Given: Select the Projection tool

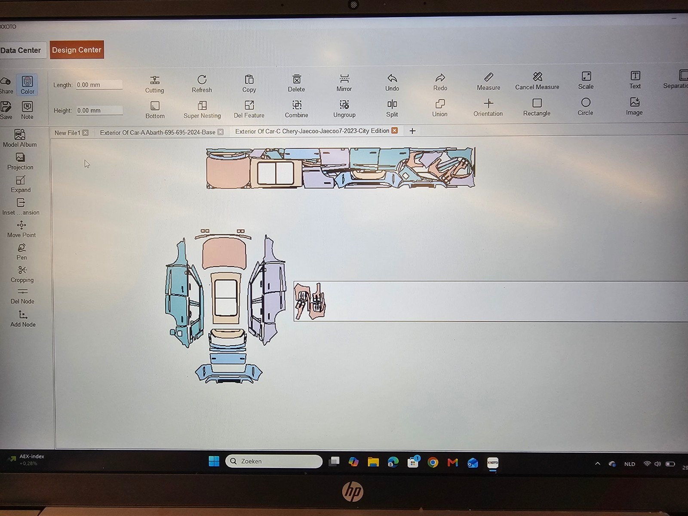Looking at the screenshot, I should (x=20, y=162).
